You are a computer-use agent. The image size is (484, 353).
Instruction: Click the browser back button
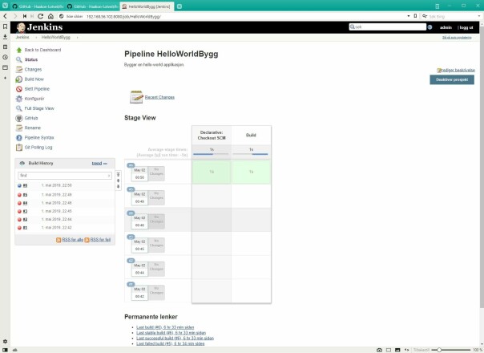(6, 16)
